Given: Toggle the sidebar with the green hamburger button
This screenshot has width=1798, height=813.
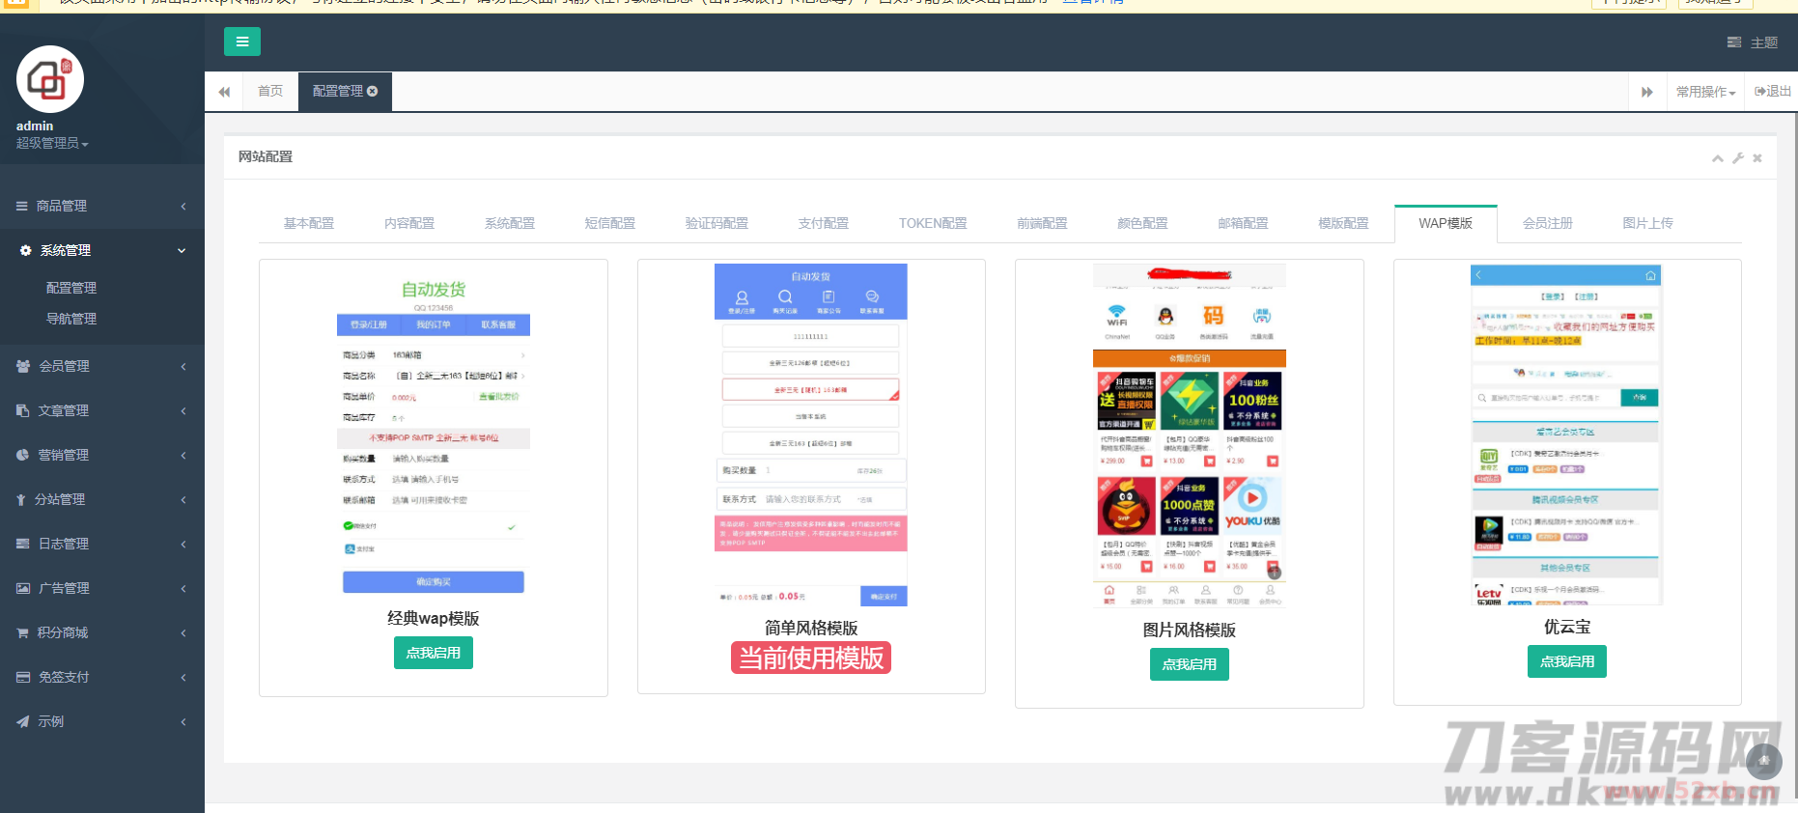Looking at the screenshot, I should pos(241,42).
